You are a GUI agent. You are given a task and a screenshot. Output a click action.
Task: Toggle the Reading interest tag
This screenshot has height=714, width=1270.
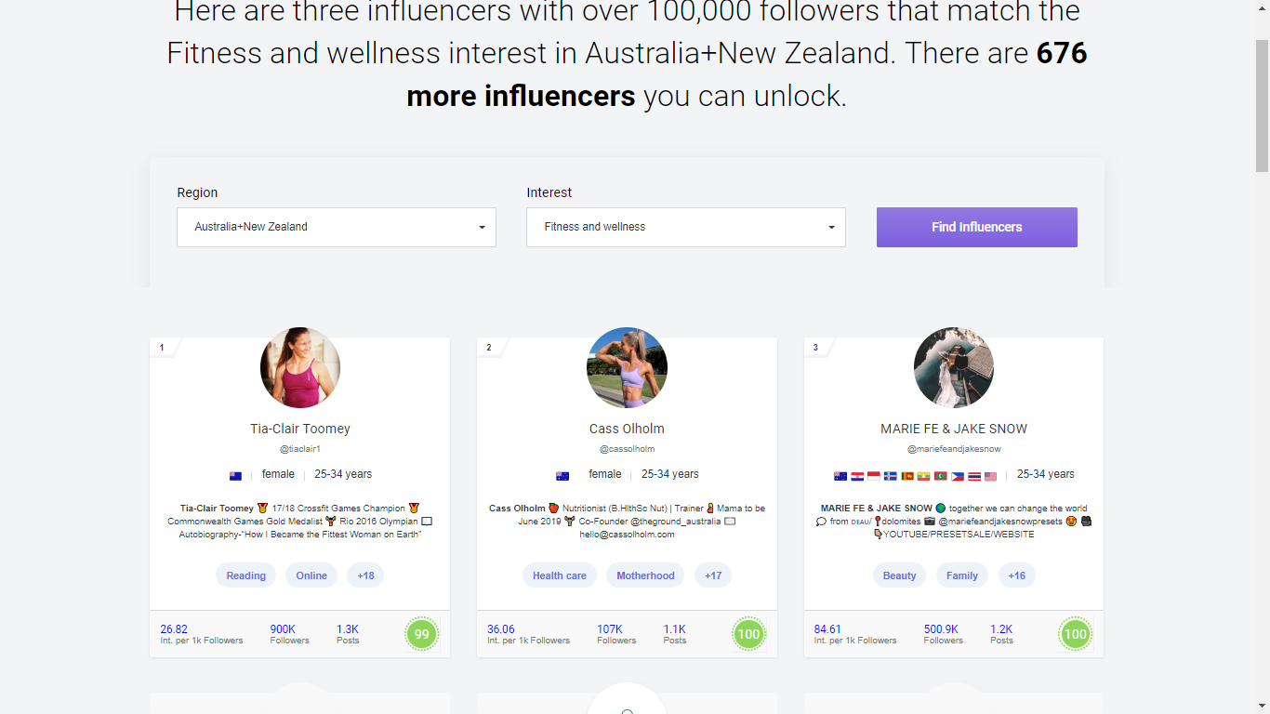click(245, 575)
